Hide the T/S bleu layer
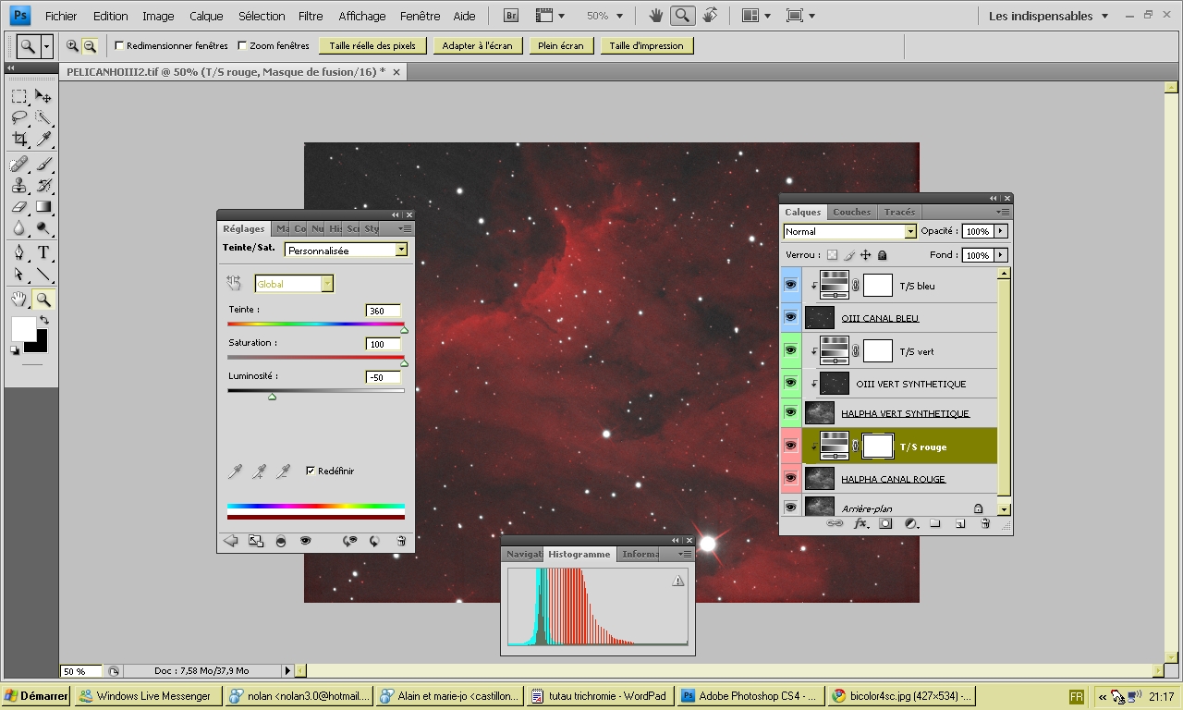This screenshot has width=1183, height=710. click(790, 286)
